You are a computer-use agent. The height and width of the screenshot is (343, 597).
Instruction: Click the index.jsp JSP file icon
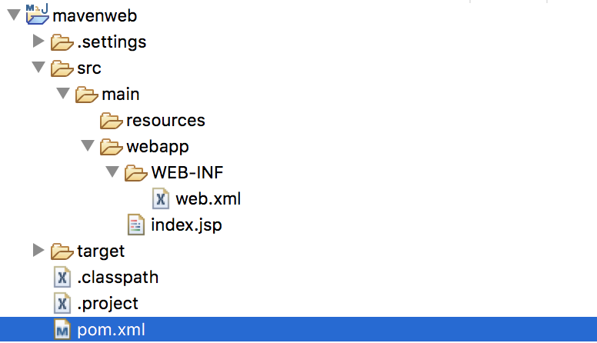click(136, 225)
